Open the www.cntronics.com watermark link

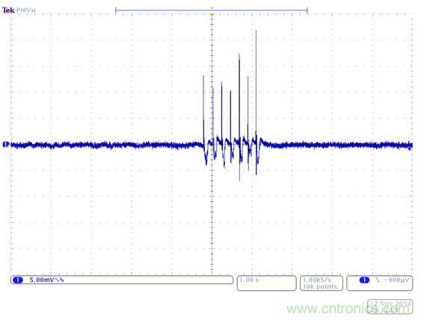point(348,309)
